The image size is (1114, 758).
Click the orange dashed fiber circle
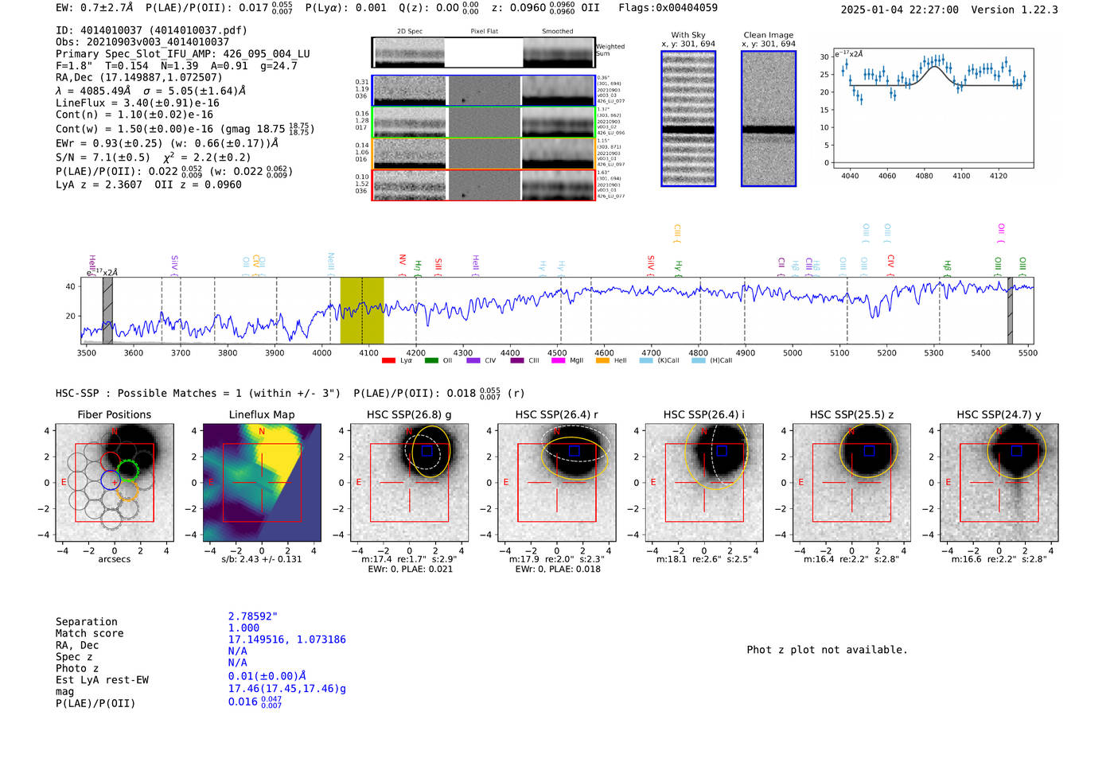pos(127,489)
